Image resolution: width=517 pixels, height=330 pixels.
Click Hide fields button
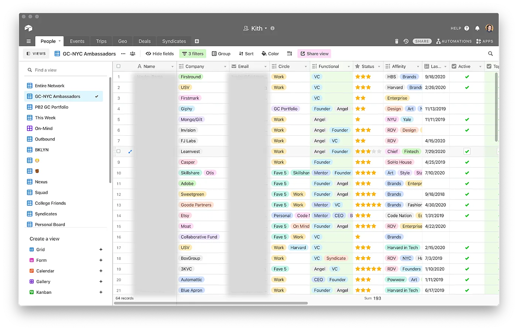[160, 54]
